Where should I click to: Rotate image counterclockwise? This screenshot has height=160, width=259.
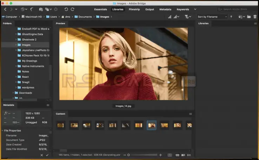coord(66,9)
